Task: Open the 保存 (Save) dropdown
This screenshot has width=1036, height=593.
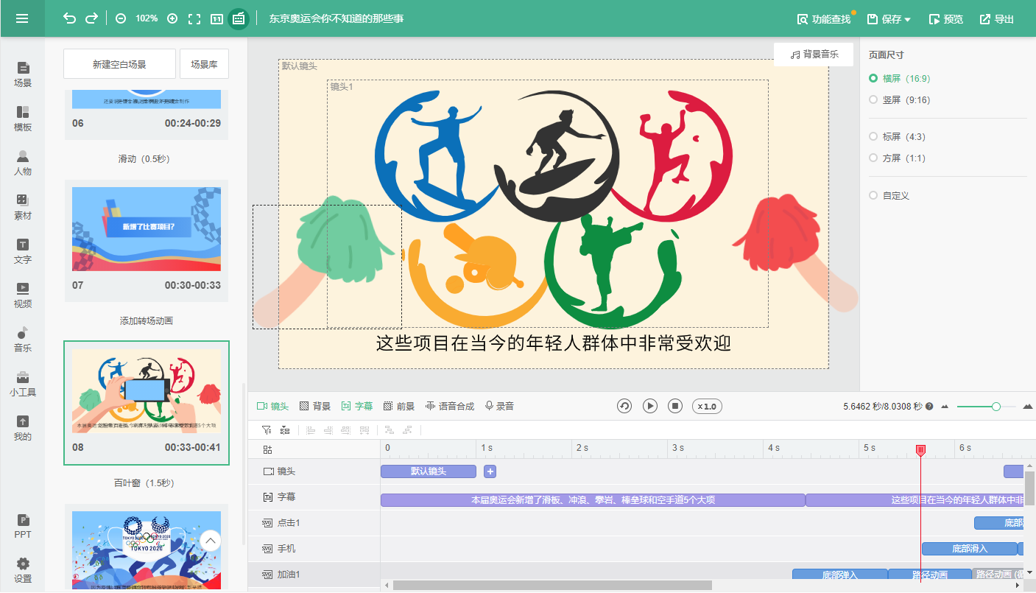Action: pyautogui.click(x=889, y=19)
